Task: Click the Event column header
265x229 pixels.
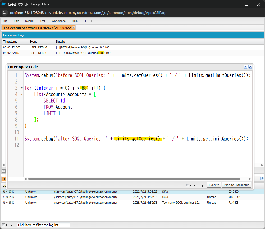Action: coord(41,42)
